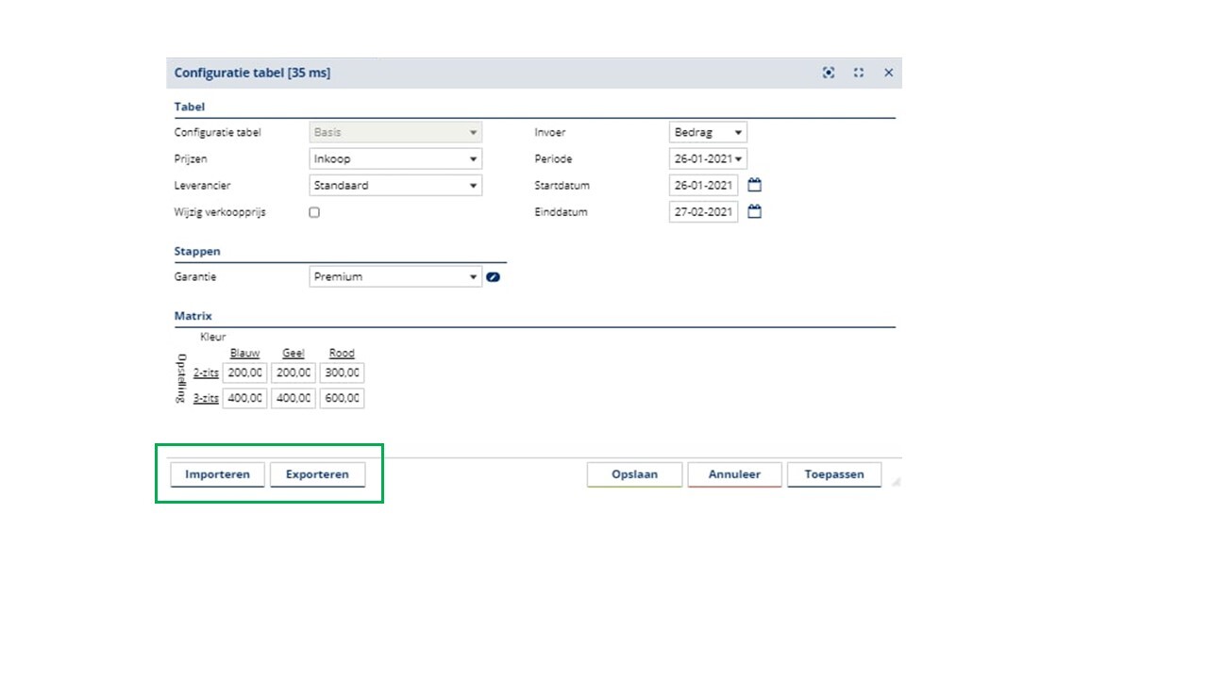
Task: Click the Rood 3-zits price field
Action: click(342, 399)
